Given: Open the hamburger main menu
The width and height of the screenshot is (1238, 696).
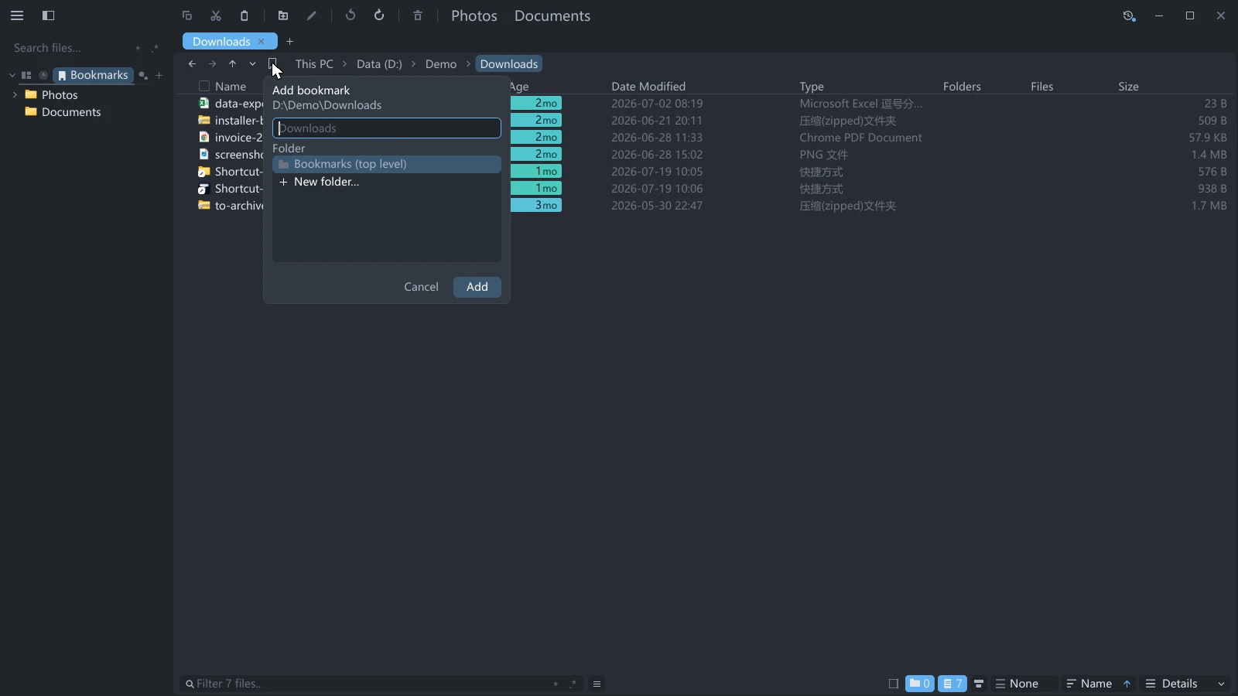Looking at the screenshot, I should click(x=17, y=15).
